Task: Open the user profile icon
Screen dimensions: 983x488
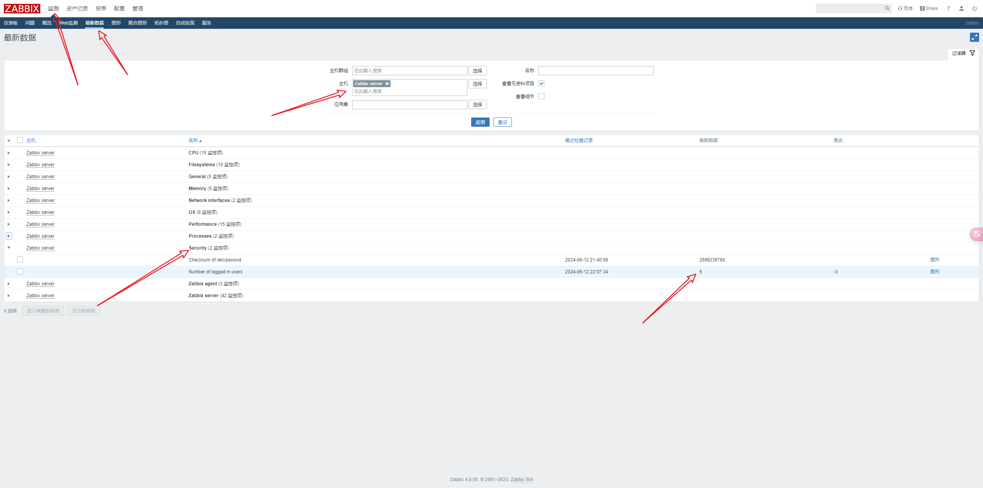Action: pos(961,8)
